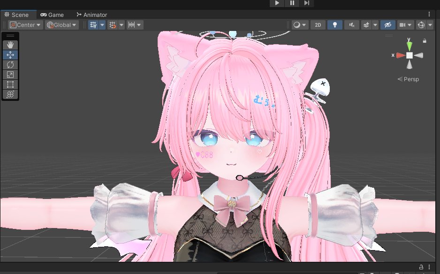Toggle scene effects such as skybox and fog
The height and width of the screenshot is (274, 440).
click(x=366, y=25)
